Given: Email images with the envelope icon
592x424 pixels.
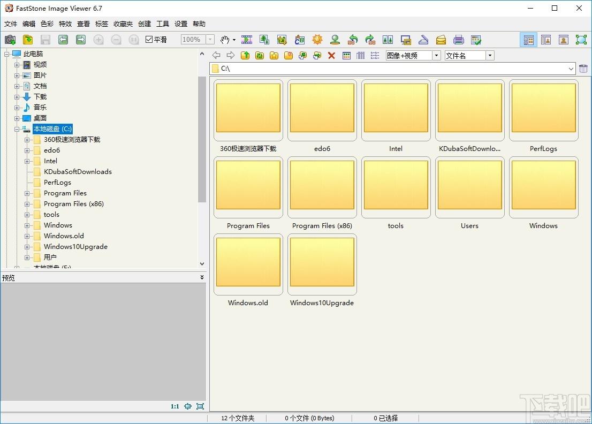Looking at the screenshot, I should tap(441, 40).
